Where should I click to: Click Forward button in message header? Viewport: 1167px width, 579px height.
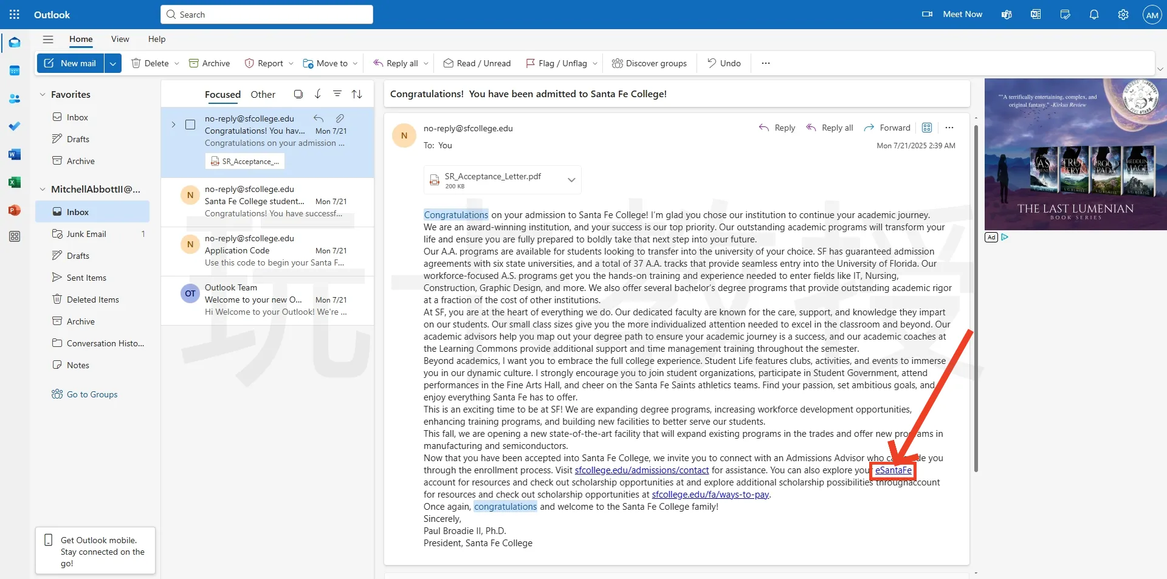tap(887, 128)
